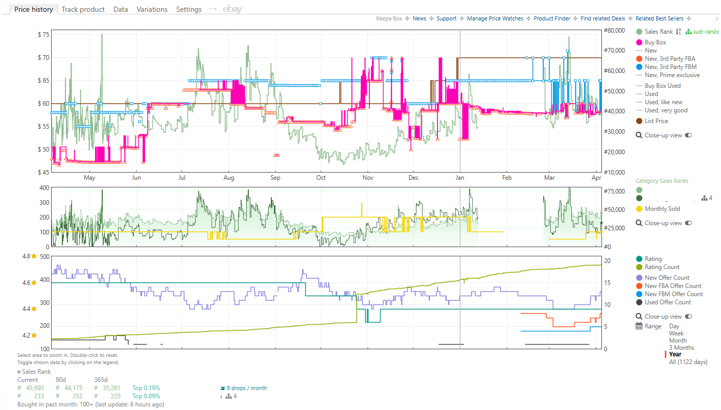Toggle the Monthly Sold series
This screenshot has height=410, width=721.
click(x=658, y=209)
